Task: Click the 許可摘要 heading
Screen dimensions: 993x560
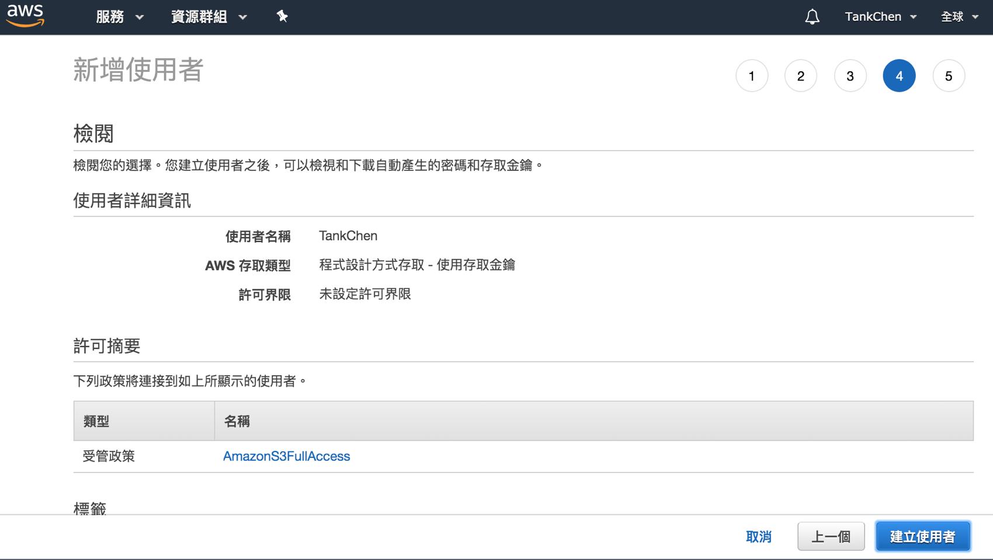Action: [x=107, y=346]
